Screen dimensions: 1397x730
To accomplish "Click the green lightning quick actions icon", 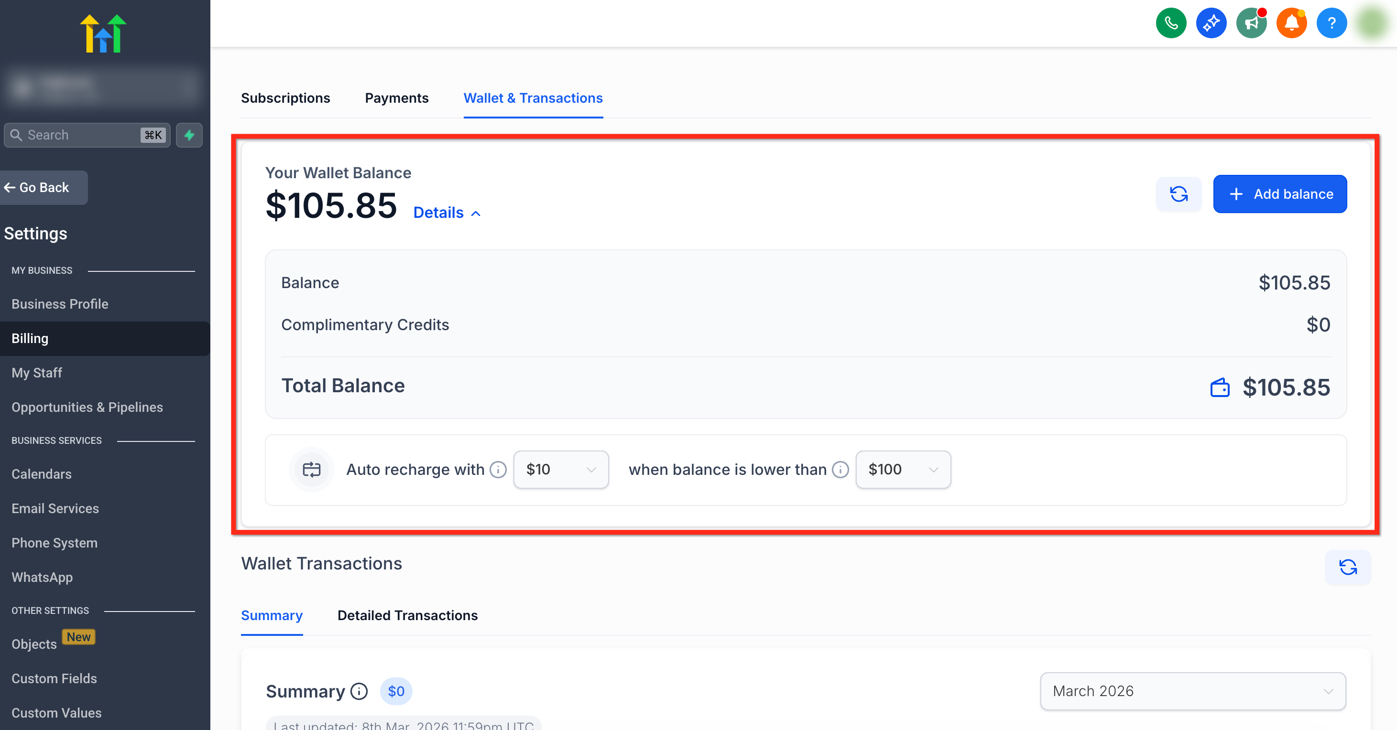I will (189, 135).
